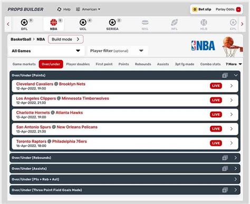Screen dimensions: 250x204
Task: Click the NBA breadcrumb link
Action: 41,39
